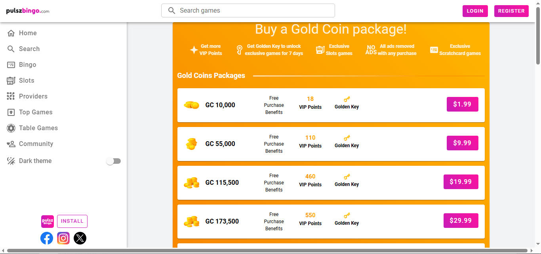Click the Exclusive Slots games icon

(x=320, y=50)
